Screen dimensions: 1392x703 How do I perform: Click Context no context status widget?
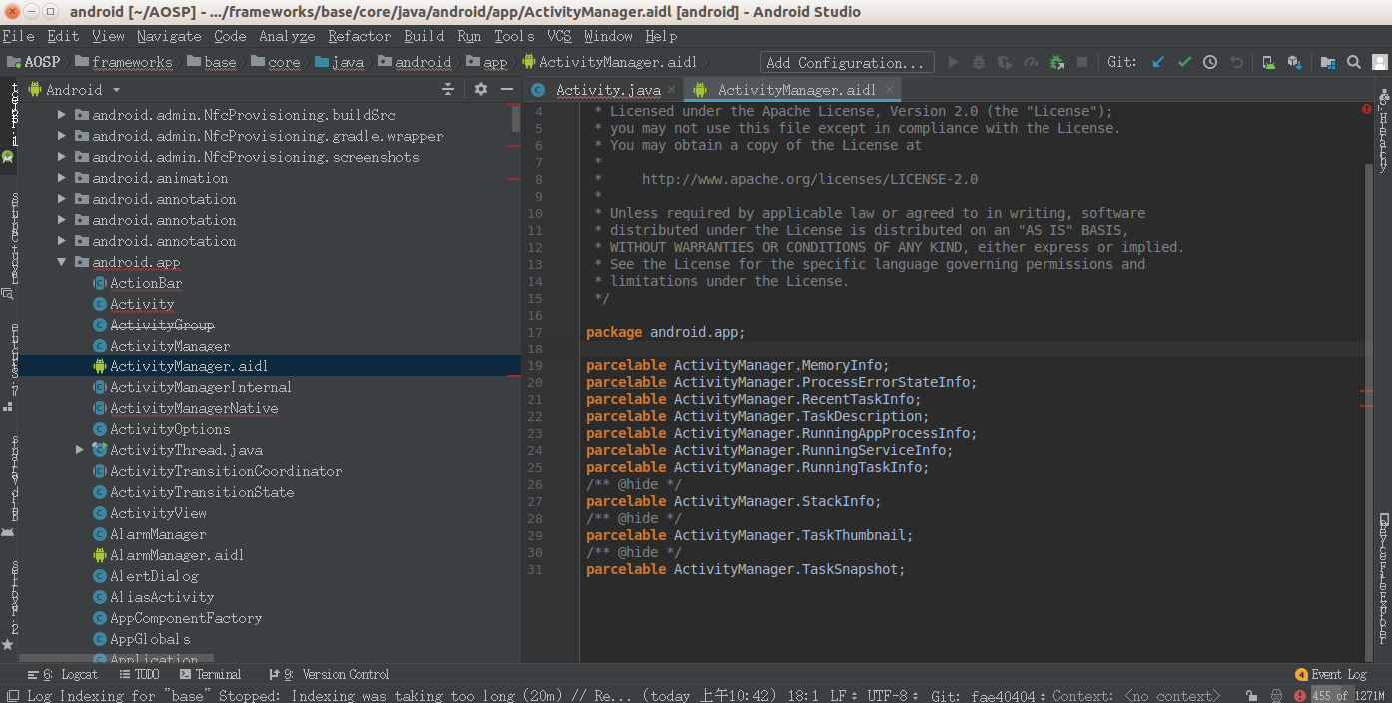click(1136, 695)
